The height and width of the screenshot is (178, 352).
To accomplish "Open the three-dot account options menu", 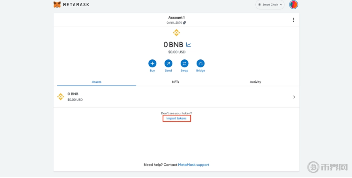I will coord(293,20).
